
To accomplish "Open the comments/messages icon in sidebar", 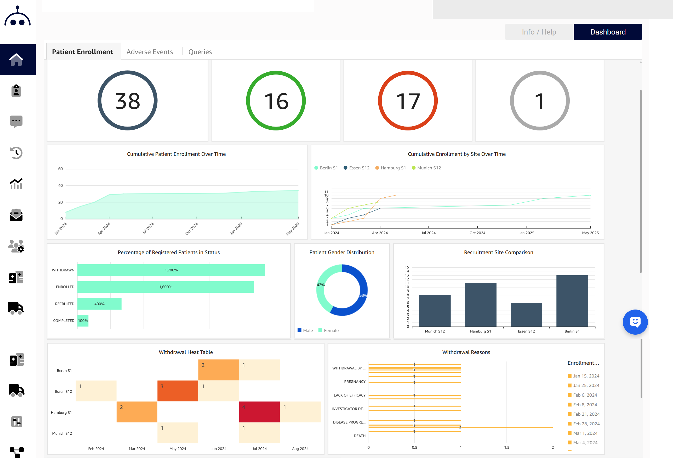I will pyautogui.click(x=16, y=121).
